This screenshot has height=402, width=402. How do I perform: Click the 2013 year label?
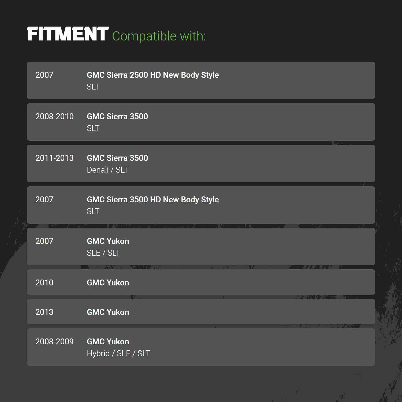coord(44,312)
